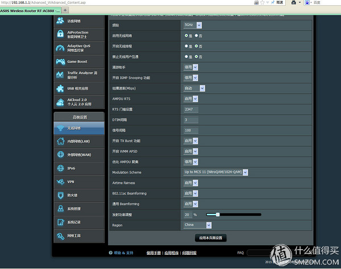Click the Baidu paw search engine icon
The height and width of the screenshot is (269, 341).
pos(307,2)
